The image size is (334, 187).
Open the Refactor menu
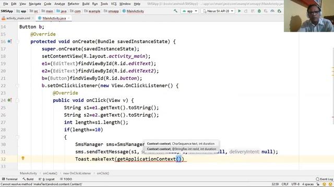[73, 4]
